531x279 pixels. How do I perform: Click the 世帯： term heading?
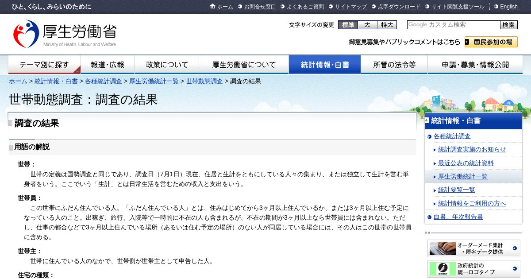pos(27,164)
